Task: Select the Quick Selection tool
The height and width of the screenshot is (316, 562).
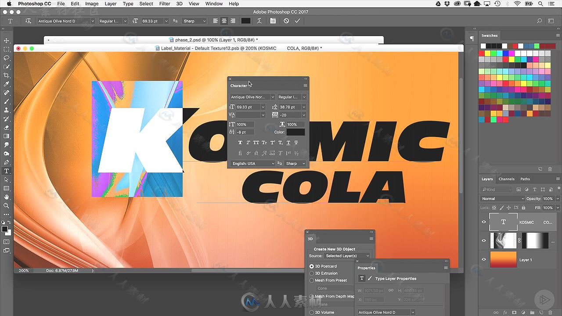Action: tap(7, 67)
